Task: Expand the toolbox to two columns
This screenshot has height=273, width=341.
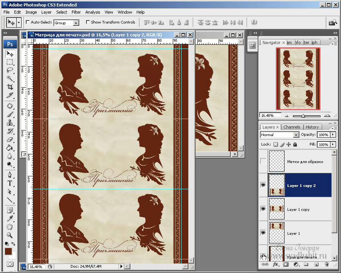Action: (x=5, y=33)
